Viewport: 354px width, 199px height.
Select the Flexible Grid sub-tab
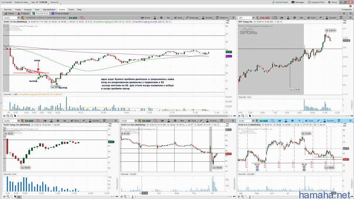click(x=40, y=13)
